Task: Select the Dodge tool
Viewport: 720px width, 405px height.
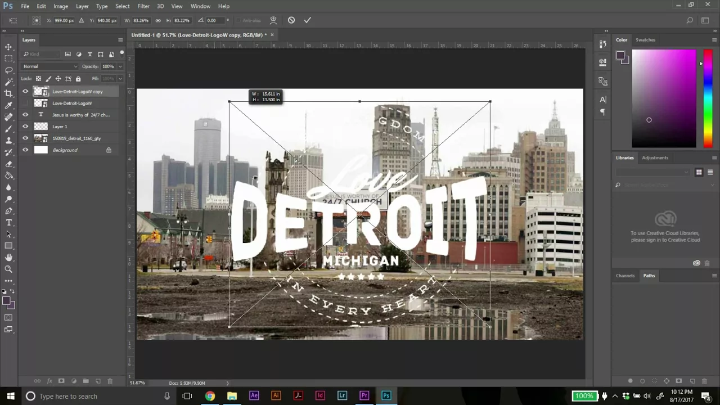Action: click(8, 199)
